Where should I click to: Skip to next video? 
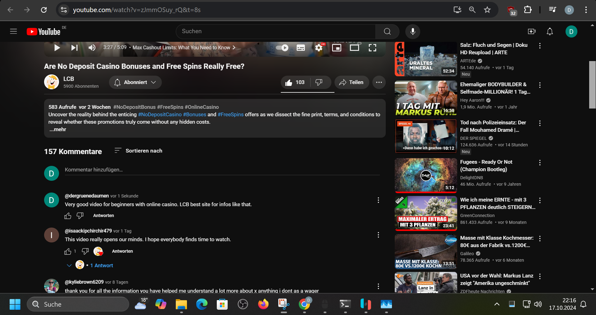click(75, 48)
